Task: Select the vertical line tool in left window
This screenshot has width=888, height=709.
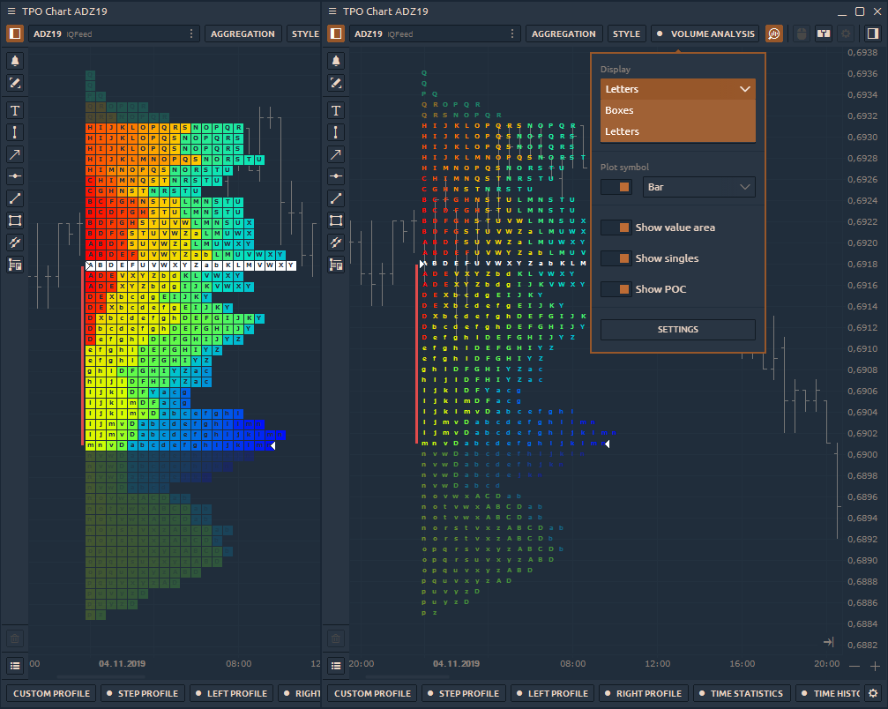Action: [15, 132]
